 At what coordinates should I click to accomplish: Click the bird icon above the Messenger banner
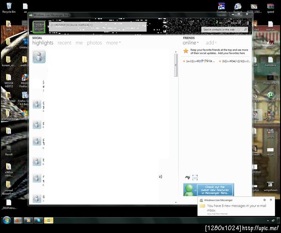point(187,177)
